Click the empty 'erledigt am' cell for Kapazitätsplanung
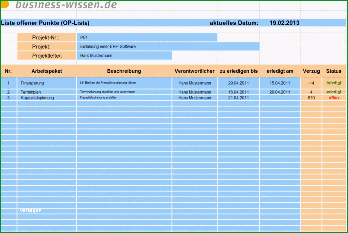The width and height of the screenshot is (348, 233). 280,98
